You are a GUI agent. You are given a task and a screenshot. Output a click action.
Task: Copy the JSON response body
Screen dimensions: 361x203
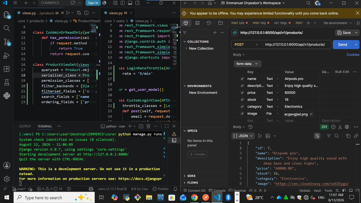(348, 136)
